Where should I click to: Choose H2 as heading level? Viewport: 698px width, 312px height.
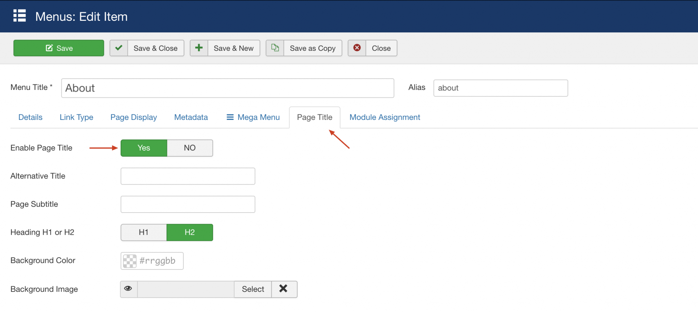(x=190, y=232)
